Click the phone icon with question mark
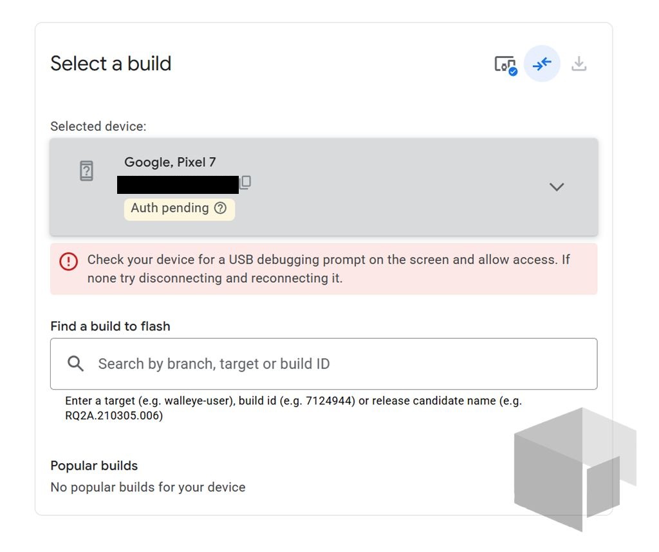Viewport: 659px width, 552px height. [x=87, y=171]
